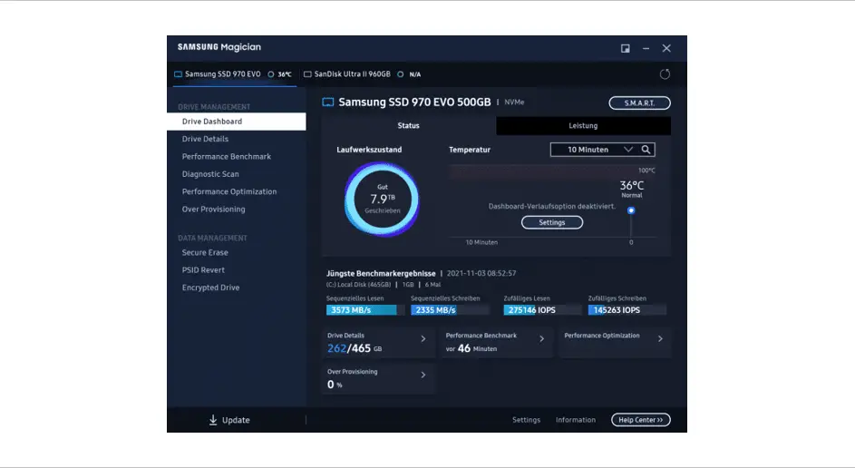Click the Sequenzielles Schreiben 2335 MB/s bar
Image resolution: width=855 pixels, height=468 pixels.
tap(451, 310)
